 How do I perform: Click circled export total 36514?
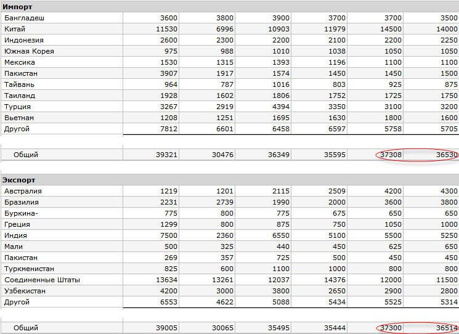click(x=446, y=328)
